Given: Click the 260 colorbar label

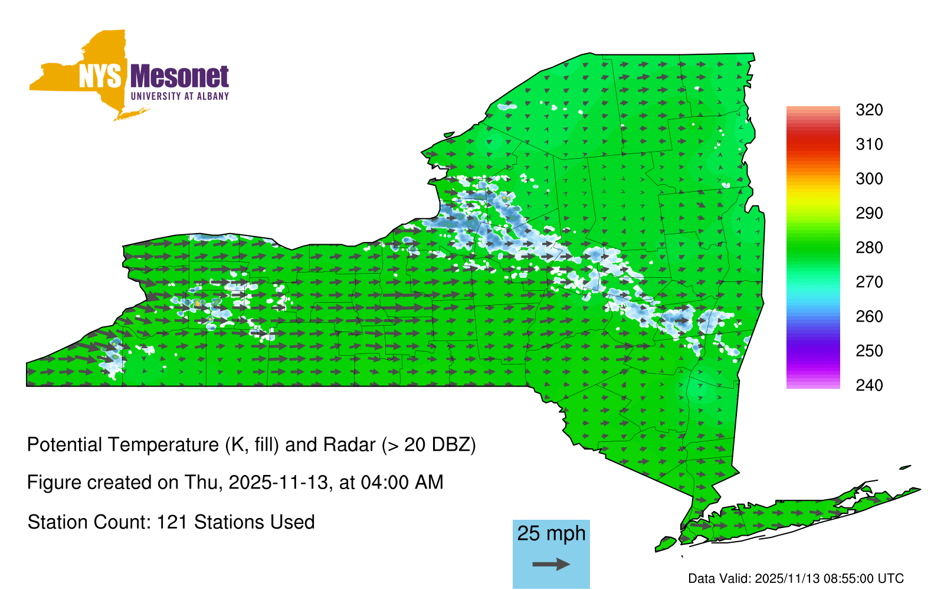Looking at the screenshot, I should coord(869,317).
